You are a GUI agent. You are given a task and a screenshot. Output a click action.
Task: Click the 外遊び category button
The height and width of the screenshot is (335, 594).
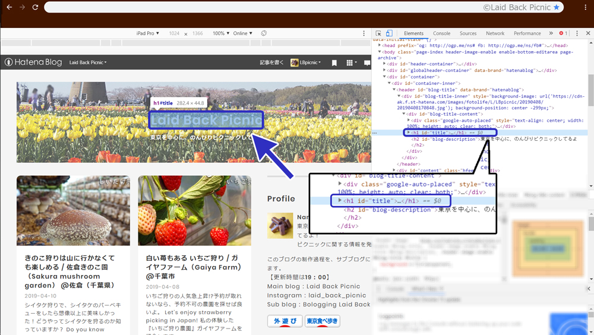point(285,321)
